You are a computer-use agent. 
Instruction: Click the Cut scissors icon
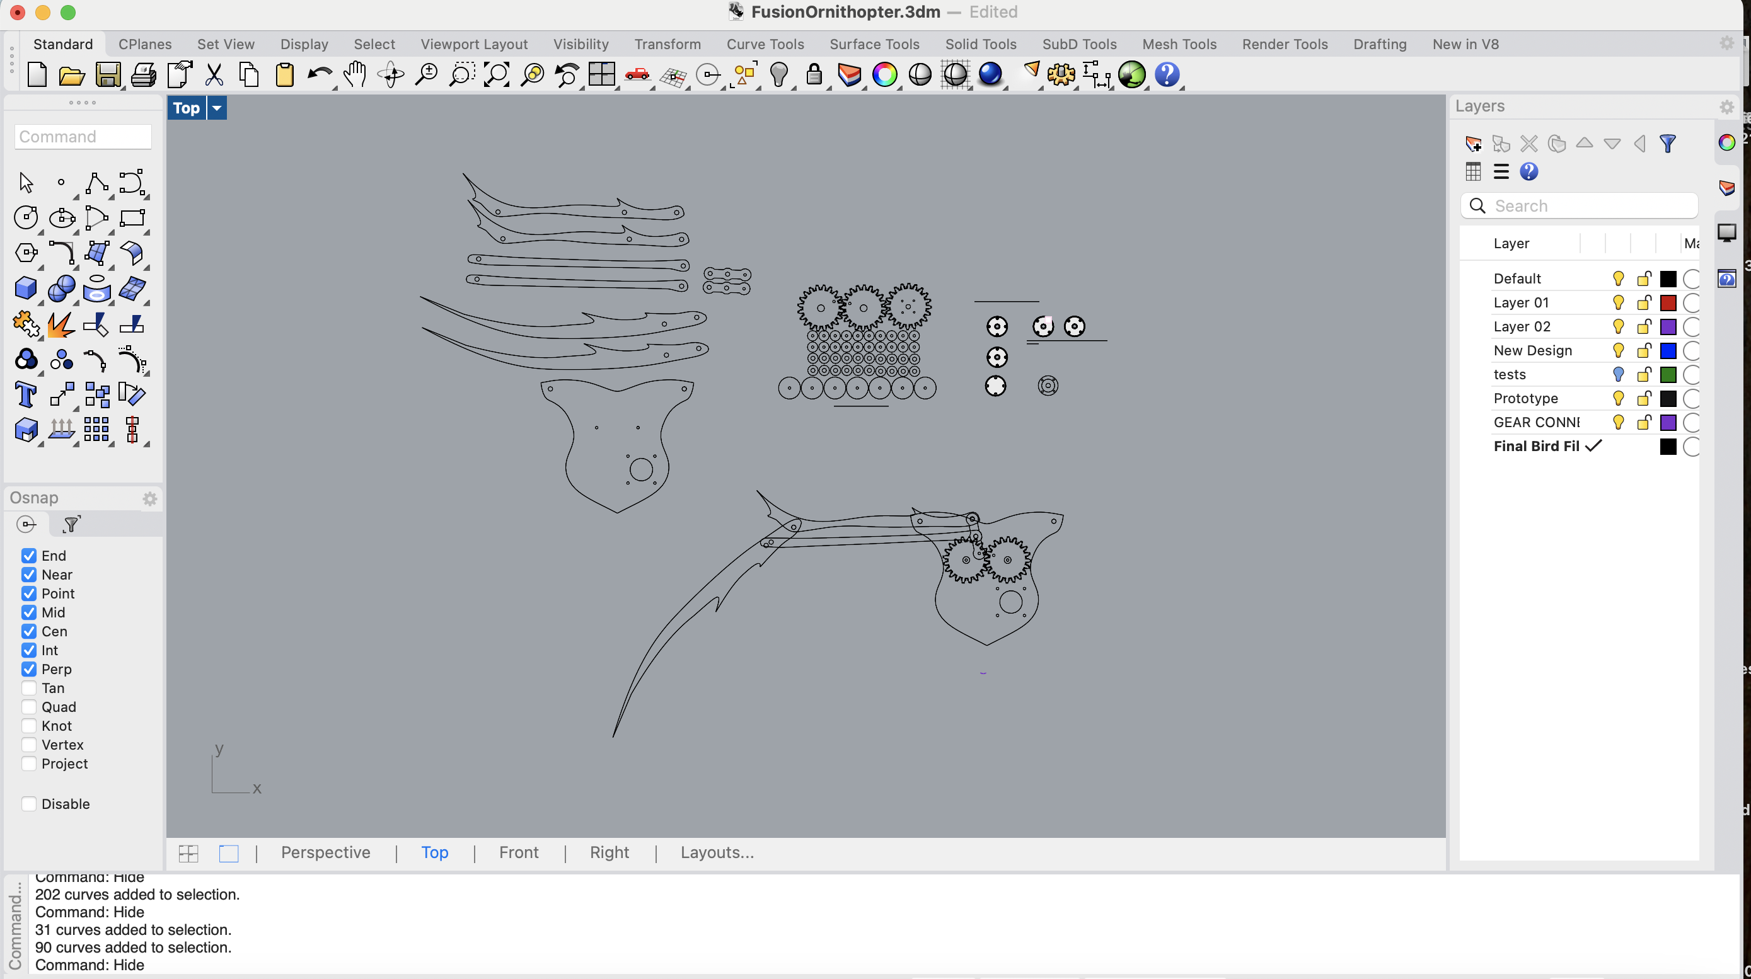coord(214,74)
